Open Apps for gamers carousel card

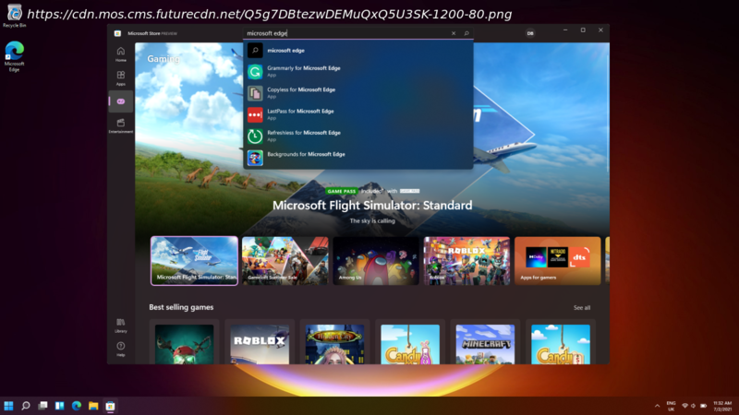(558, 261)
